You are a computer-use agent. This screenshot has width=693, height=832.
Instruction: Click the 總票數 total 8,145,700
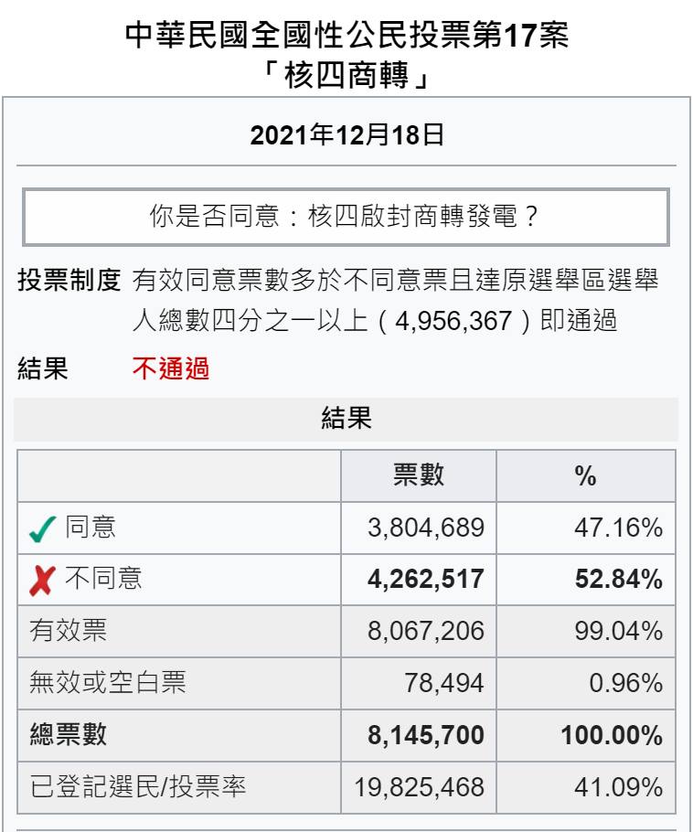click(425, 735)
